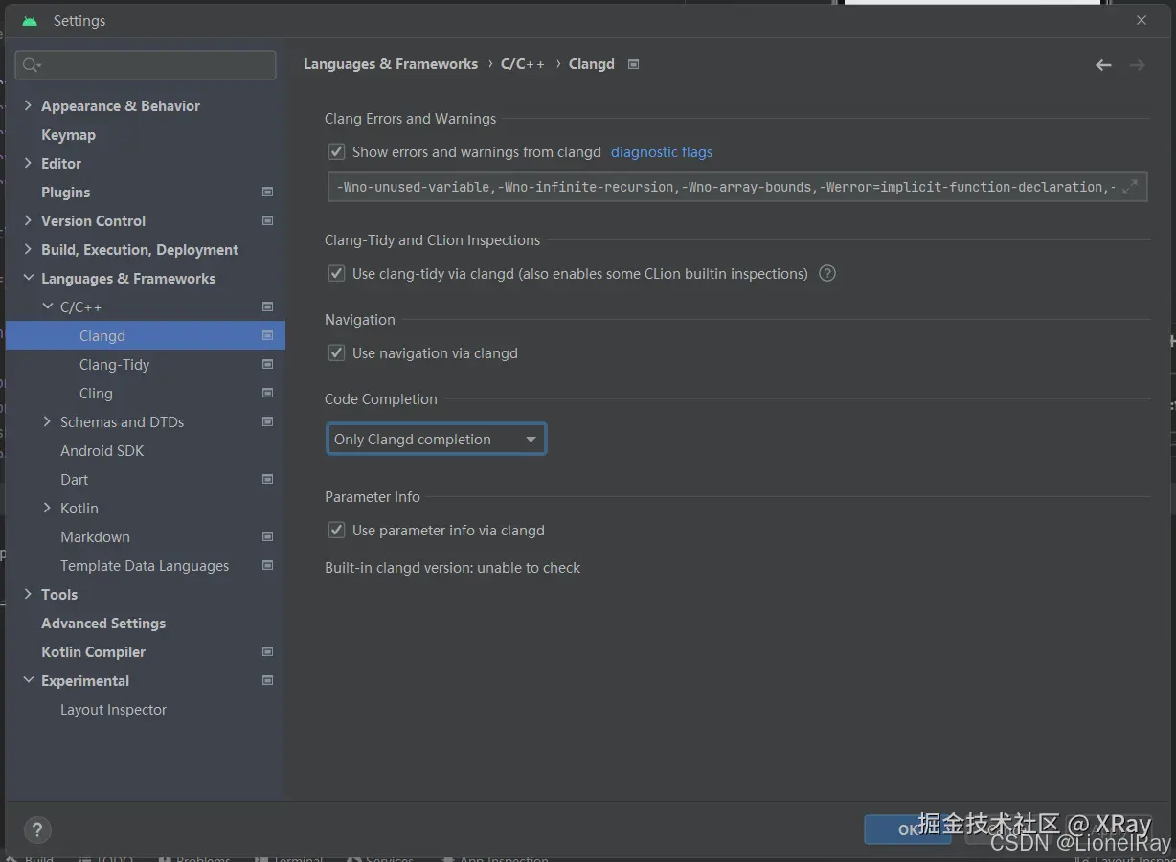Open Kotlin Compiler settings page
Viewport: 1176px width, 862px height.
click(93, 651)
